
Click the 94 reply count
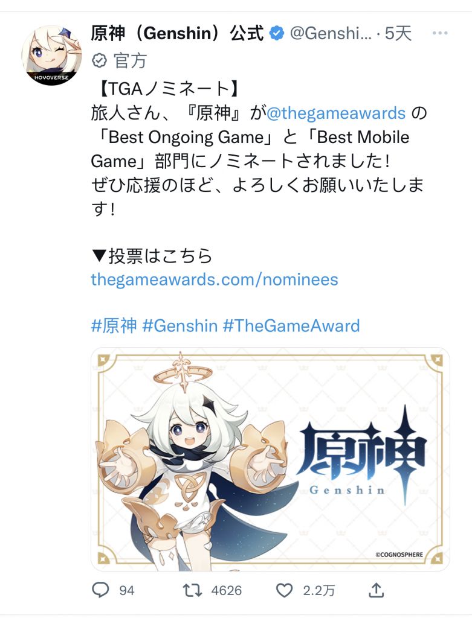pos(127,590)
